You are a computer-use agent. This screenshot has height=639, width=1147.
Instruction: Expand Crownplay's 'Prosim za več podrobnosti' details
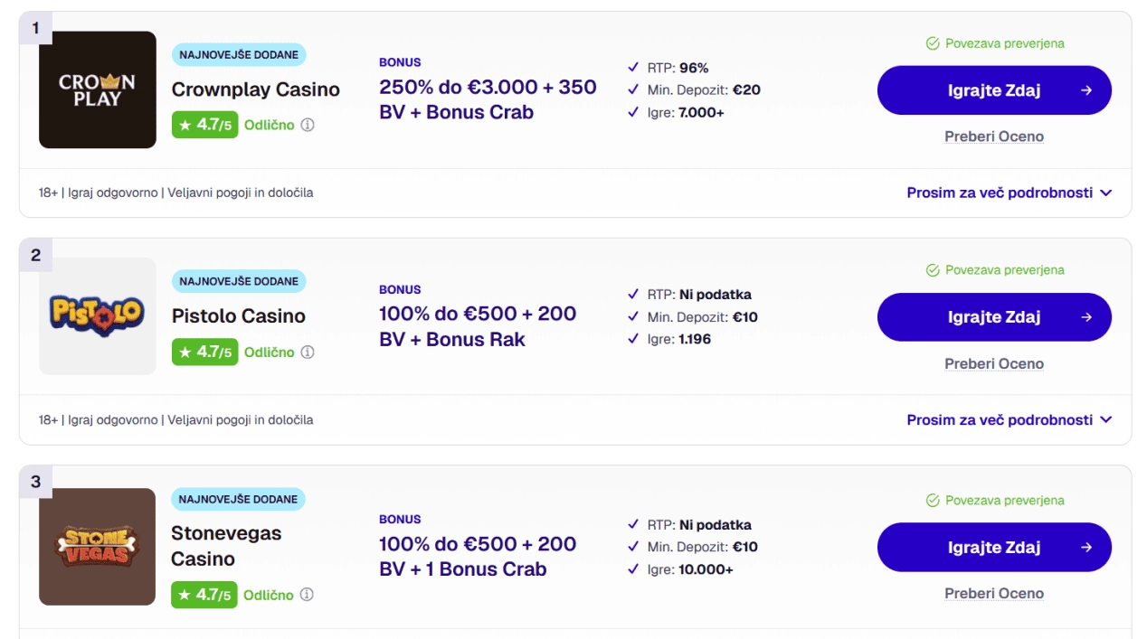pos(1009,193)
